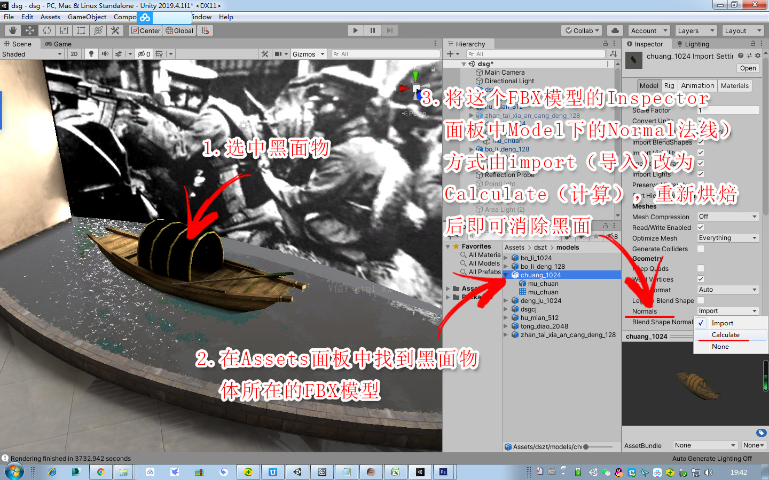Screen dimensions: 769x480
Task: Switch to the Game tab
Action: [x=58, y=44]
